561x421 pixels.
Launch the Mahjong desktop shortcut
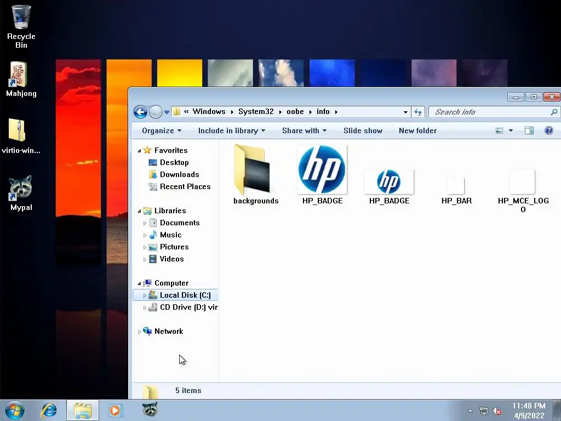(21, 79)
